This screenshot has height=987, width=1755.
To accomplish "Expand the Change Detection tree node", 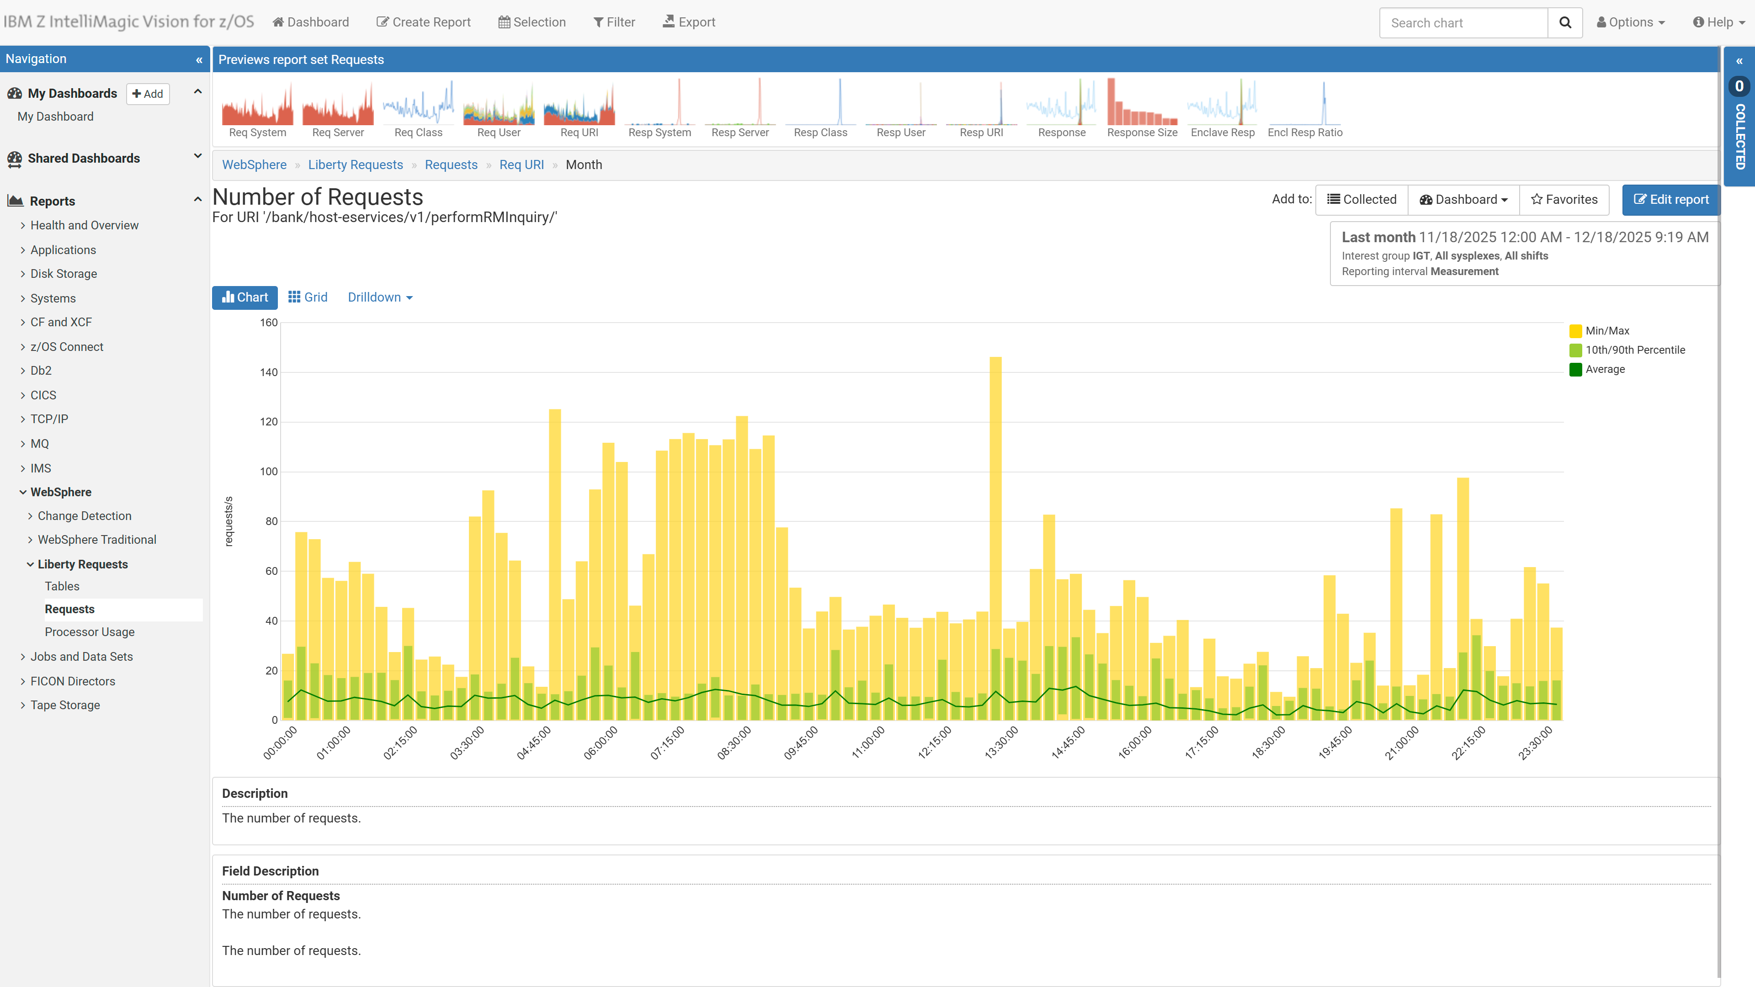I will pos(30,515).
